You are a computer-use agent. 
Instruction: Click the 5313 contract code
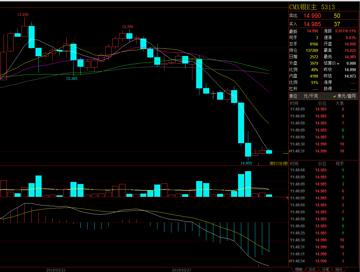(328, 7)
